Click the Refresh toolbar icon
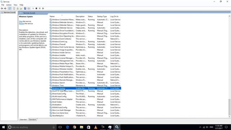Screen dimensions: 231x130 [x=18, y=9]
